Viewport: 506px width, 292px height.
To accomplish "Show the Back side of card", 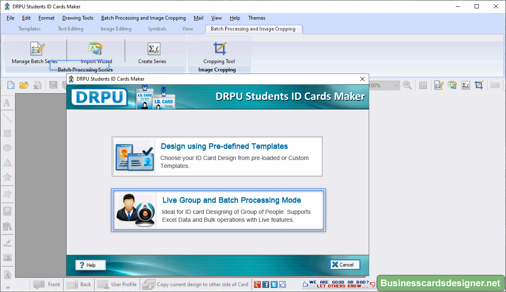I will click(x=79, y=284).
